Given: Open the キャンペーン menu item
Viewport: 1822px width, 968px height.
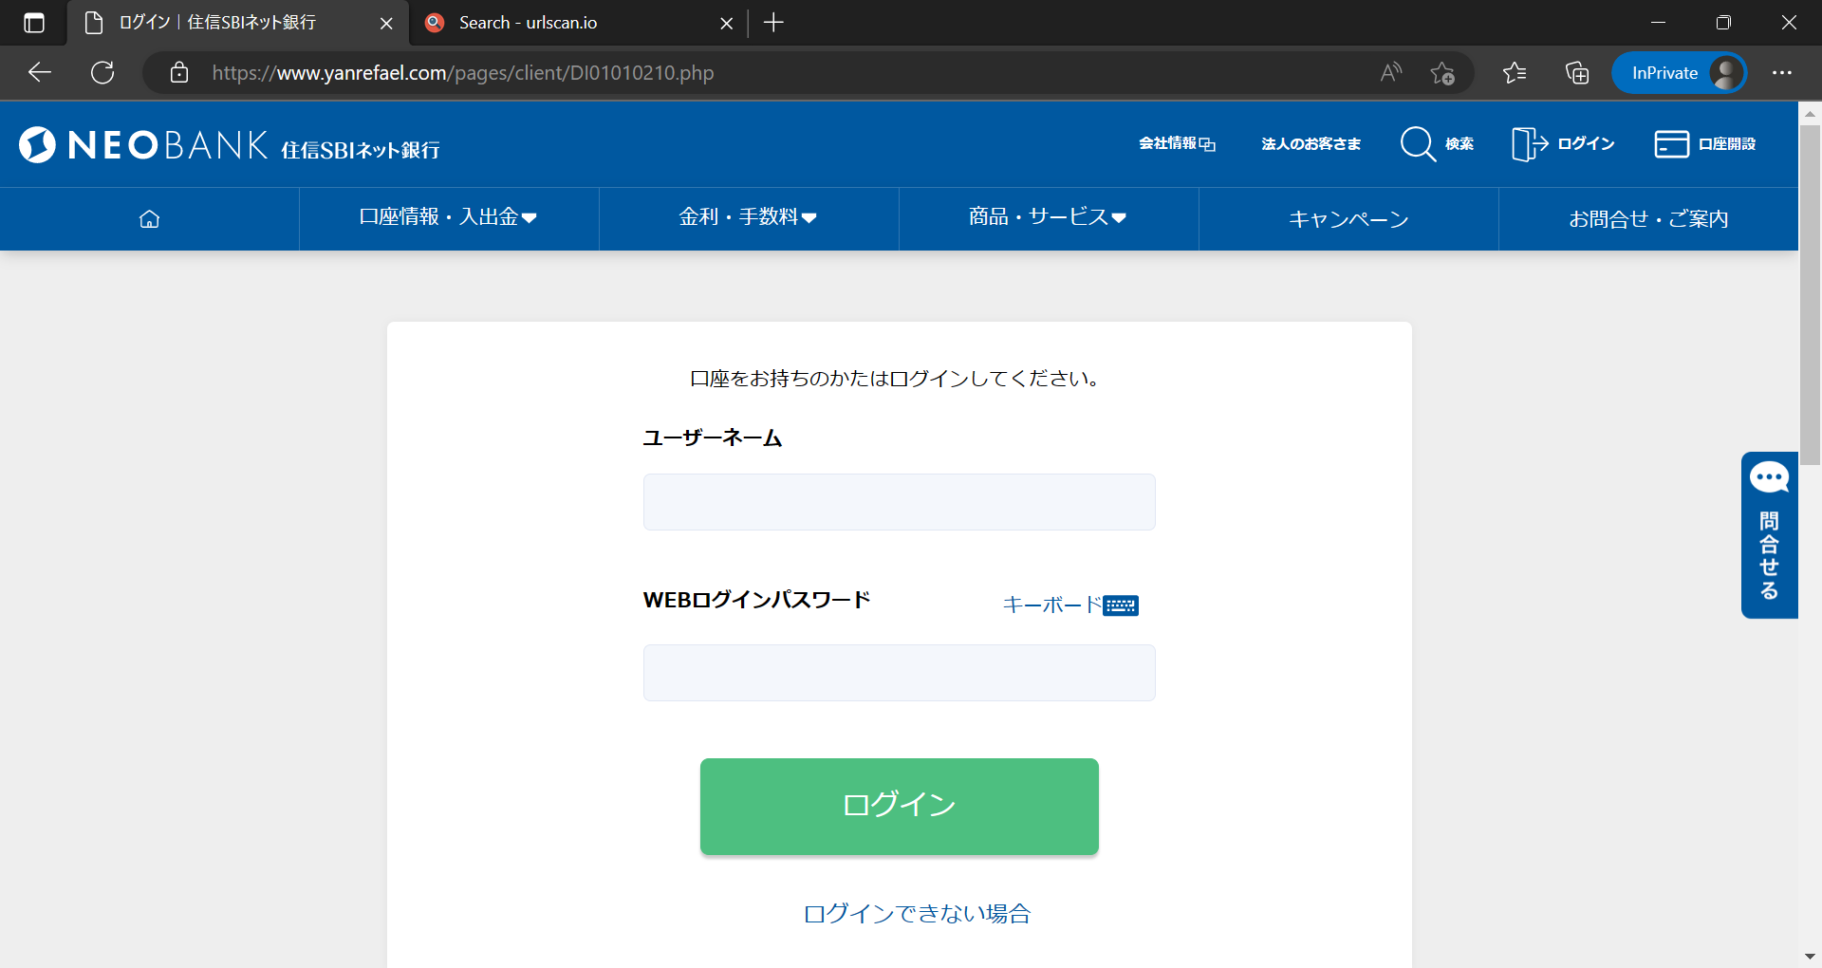Looking at the screenshot, I should point(1348,219).
